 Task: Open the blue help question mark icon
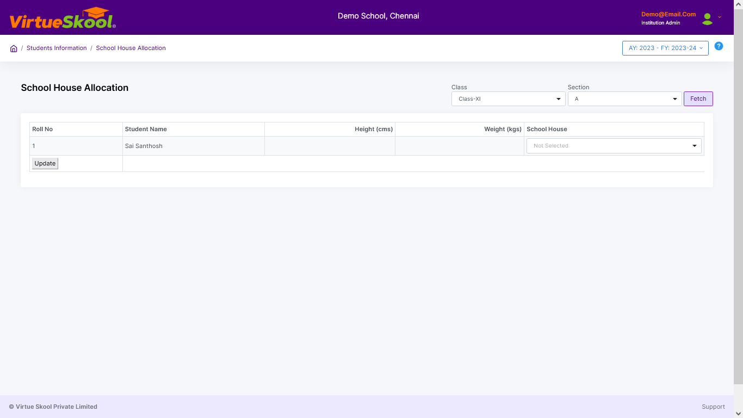pyautogui.click(x=719, y=46)
